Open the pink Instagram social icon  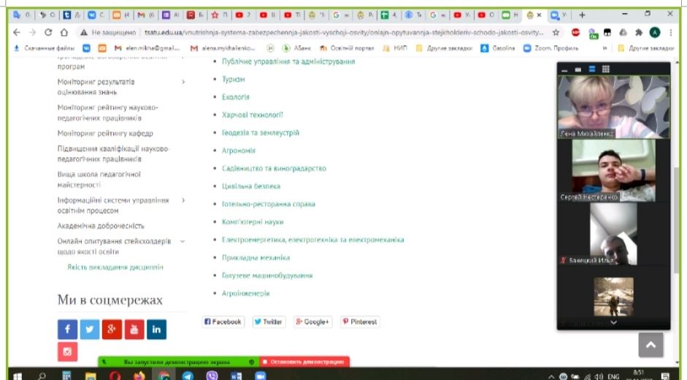pos(67,351)
